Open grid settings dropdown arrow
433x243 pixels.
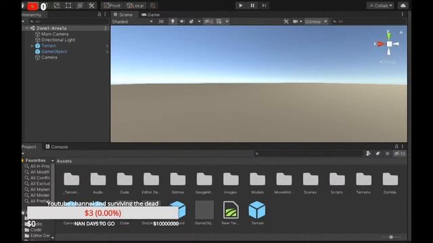pos(227,22)
